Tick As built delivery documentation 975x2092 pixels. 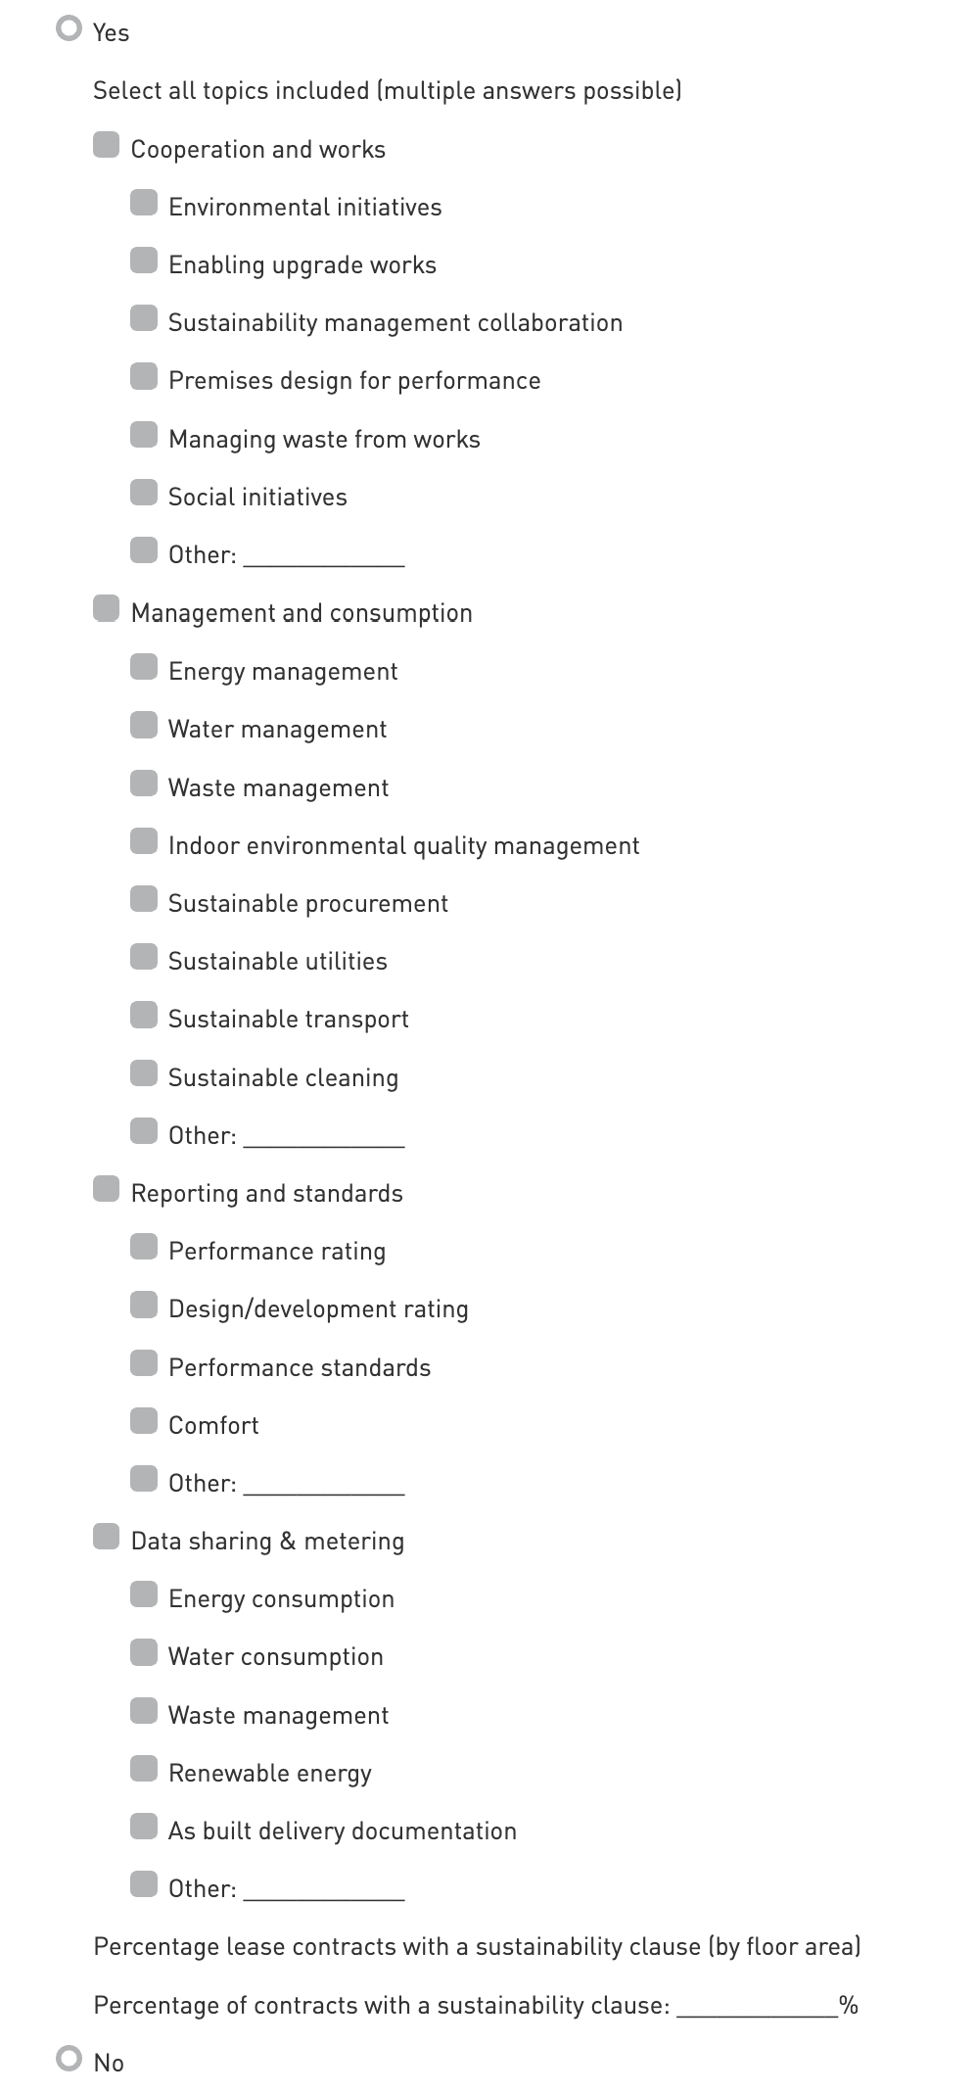tap(144, 1827)
